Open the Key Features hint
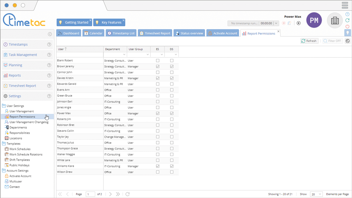This screenshot has width=352, height=198. click(x=109, y=22)
